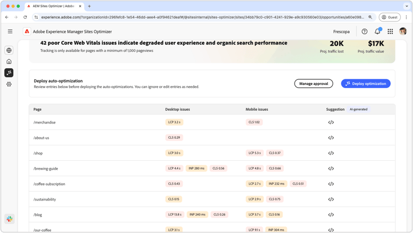Click the Adobe logo icon
This screenshot has width=413, height=233.
(x=27, y=31)
